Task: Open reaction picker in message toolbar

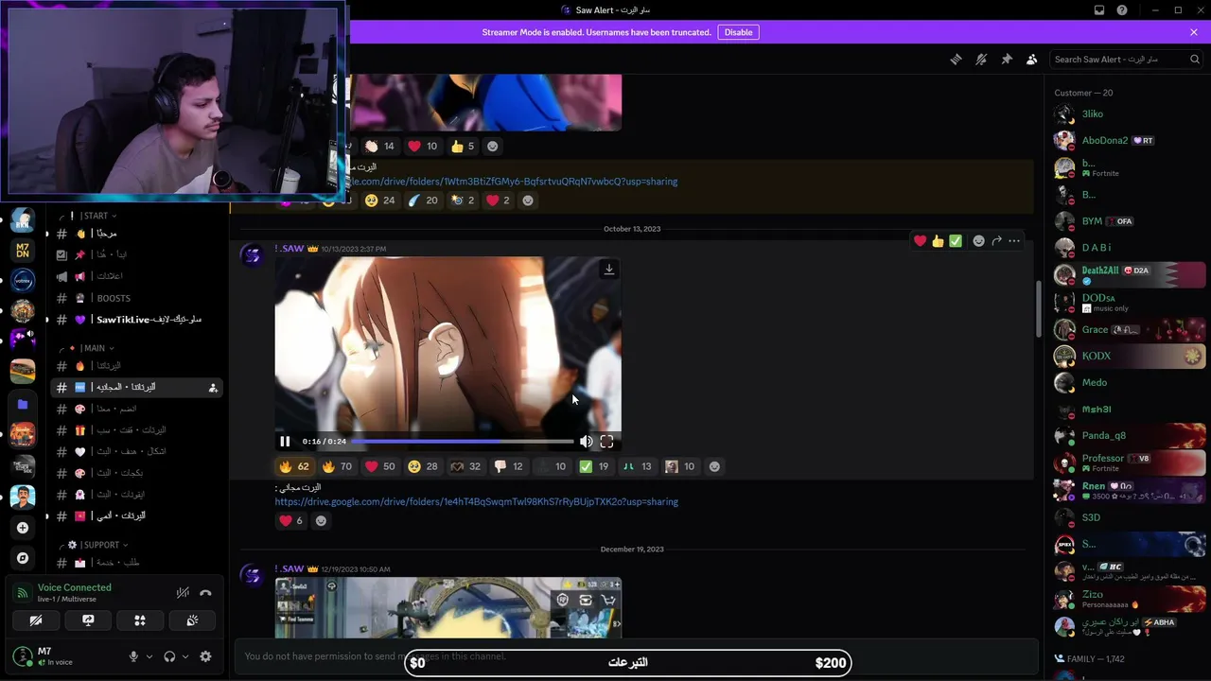Action: click(x=978, y=241)
